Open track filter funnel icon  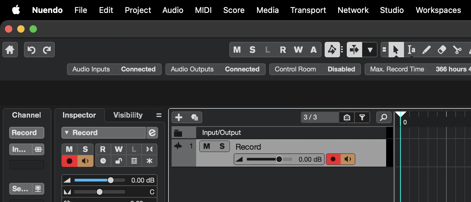(x=362, y=117)
